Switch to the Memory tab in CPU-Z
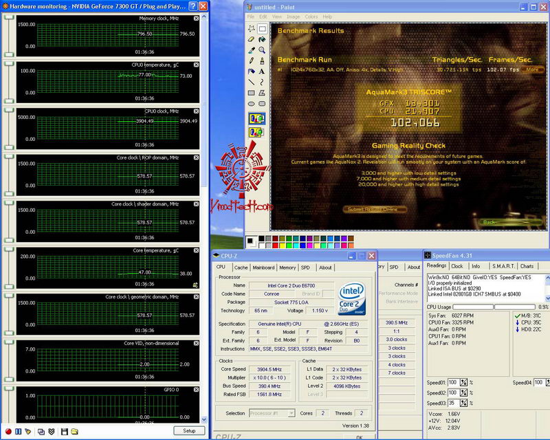550x440 pixels. point(287,267)
